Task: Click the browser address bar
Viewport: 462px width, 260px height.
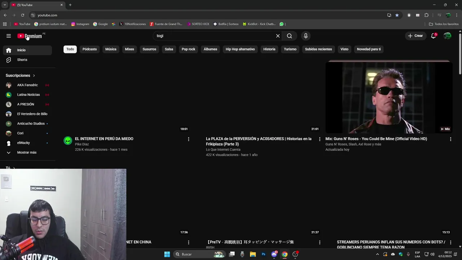Action: click(x=209, y=15)
